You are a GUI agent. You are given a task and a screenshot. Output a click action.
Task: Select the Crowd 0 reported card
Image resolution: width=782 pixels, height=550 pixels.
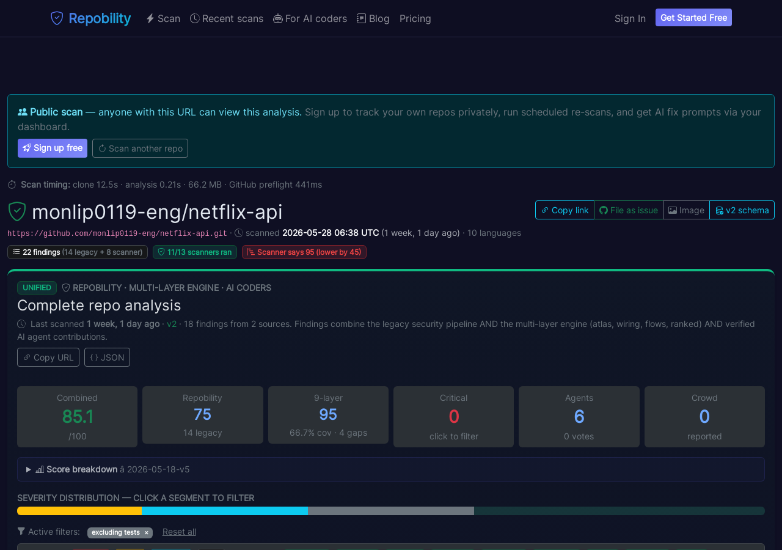tap(704, 417)
